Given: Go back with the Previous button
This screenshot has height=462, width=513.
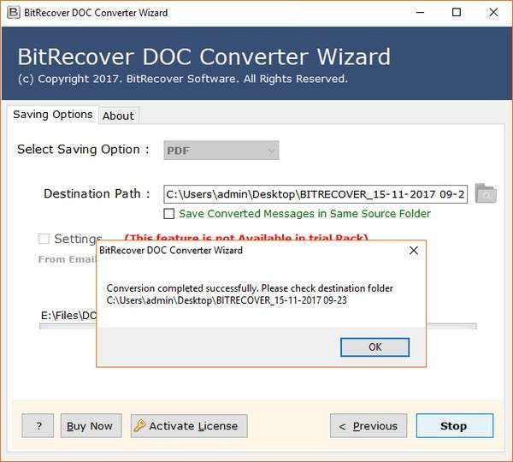Looking at the screenshot, I should coord(369,426).
